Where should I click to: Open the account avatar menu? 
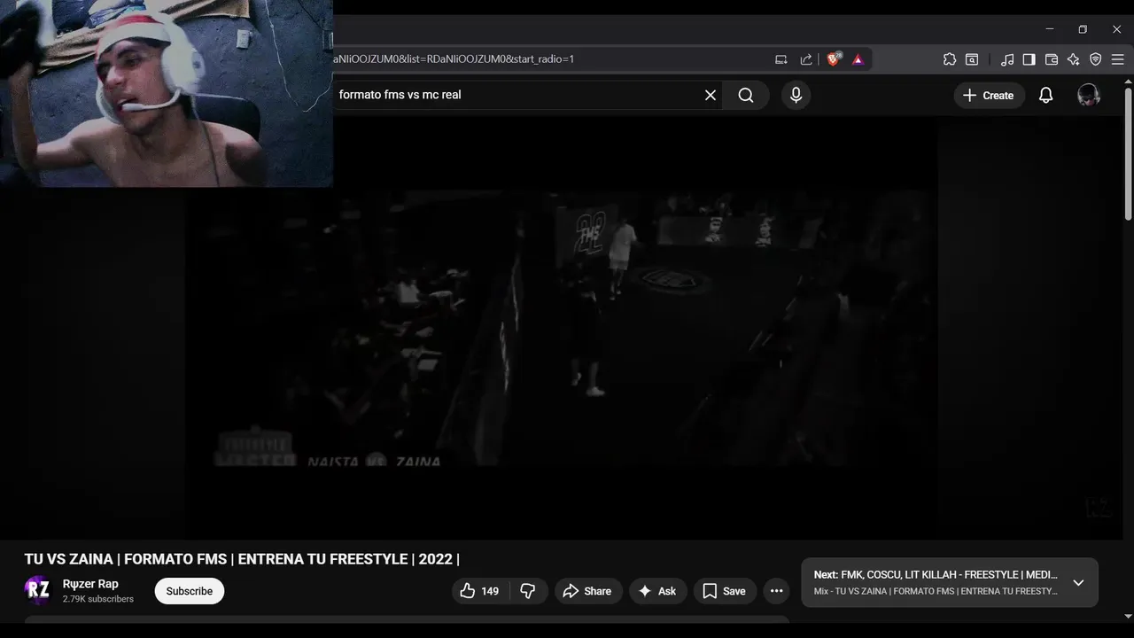pyautogui.click(x=1089, y=95)
